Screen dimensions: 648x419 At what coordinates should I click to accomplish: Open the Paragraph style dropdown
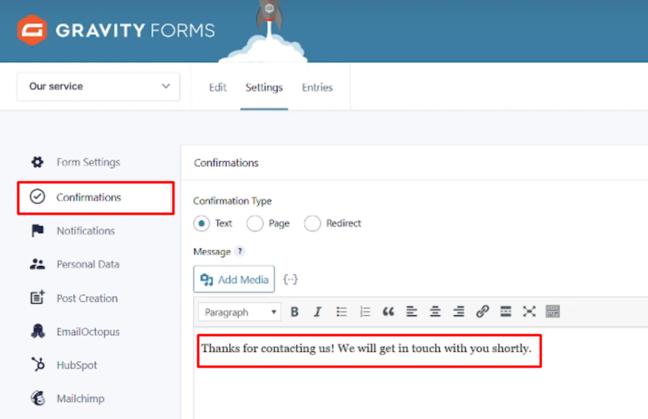pos(239,311)
